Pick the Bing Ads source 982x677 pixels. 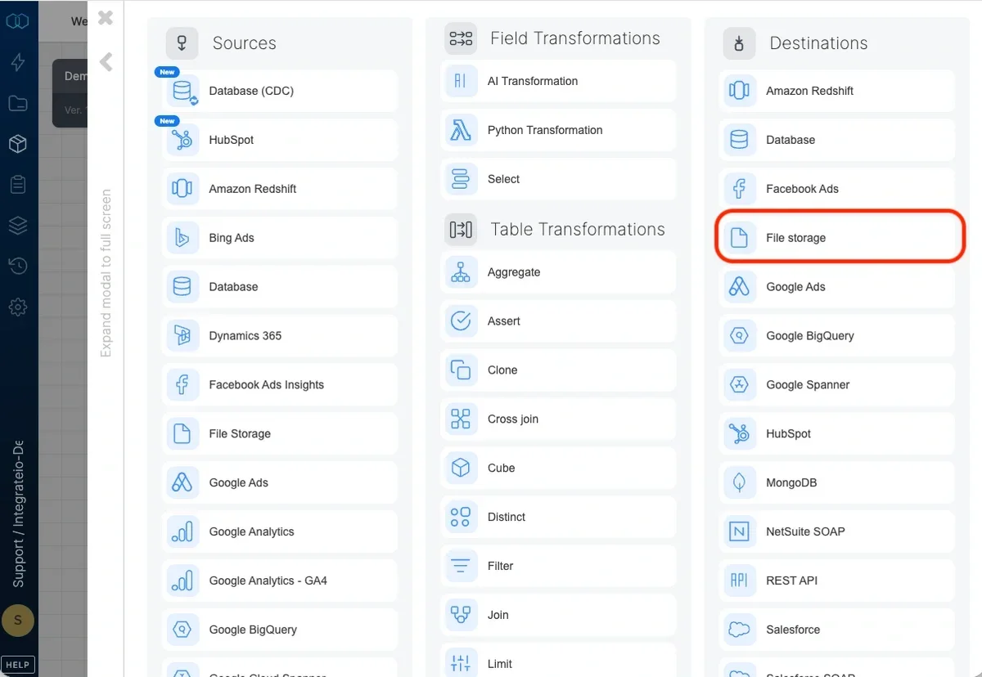281,238
